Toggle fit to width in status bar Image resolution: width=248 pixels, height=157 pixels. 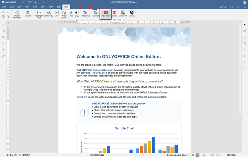(x=217, y=155)
